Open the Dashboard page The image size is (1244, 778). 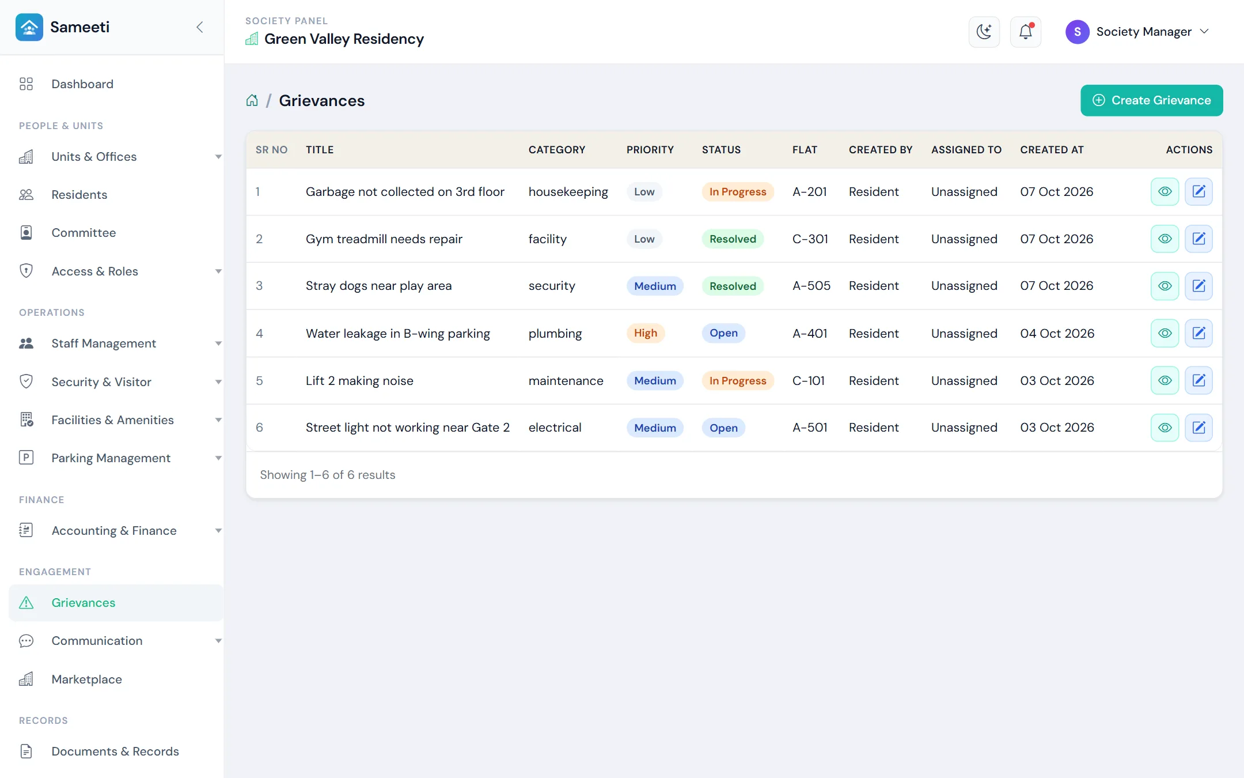point(116,84)
